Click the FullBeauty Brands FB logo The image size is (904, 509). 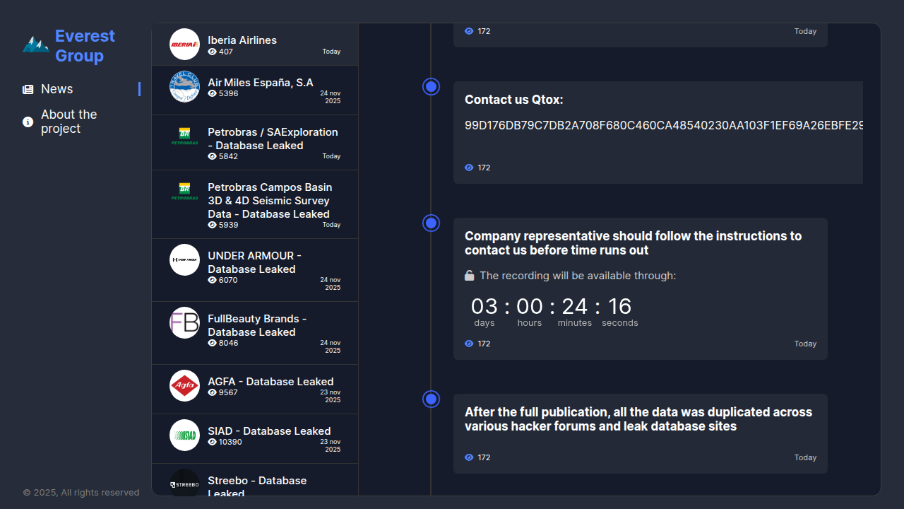point(184,322)
